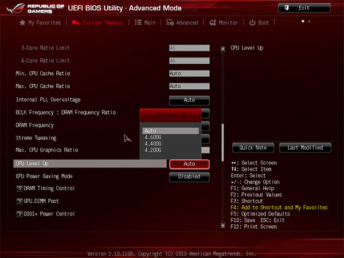
Task: Click the F12: Print Screen hint
Action: click(x=254, y=226)
